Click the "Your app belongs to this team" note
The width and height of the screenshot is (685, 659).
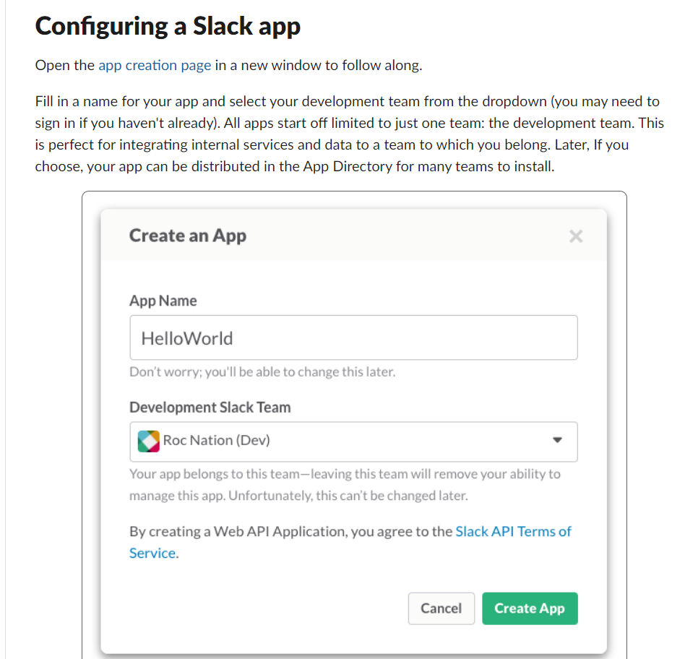pos(345,485)
